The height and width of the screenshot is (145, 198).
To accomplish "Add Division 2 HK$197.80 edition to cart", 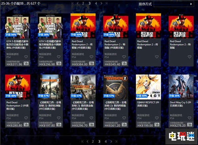I will (x=59, y=125).
